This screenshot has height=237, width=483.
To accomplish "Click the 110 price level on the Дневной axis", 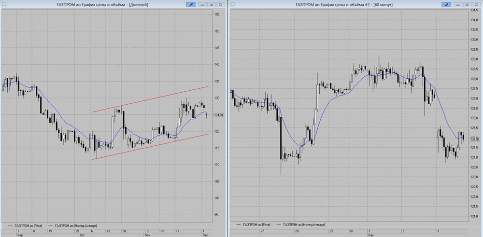I will (217, 165).
